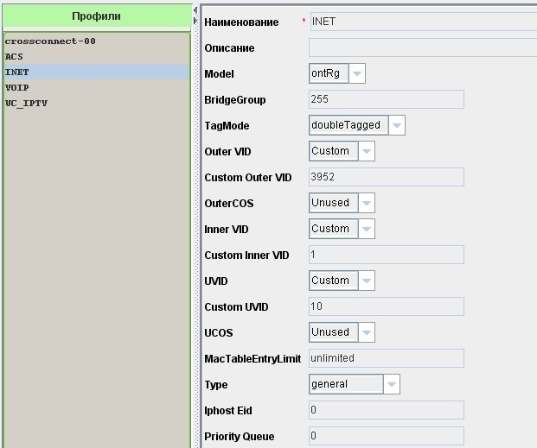Image resolution: width=537 pixels, height=448 pixels.
Task: Expand the UCOS dropdown
Action: (367, 332)
